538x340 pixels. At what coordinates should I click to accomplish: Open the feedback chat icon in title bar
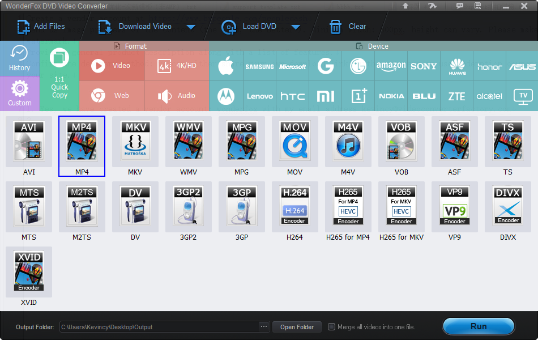[459, 6]
